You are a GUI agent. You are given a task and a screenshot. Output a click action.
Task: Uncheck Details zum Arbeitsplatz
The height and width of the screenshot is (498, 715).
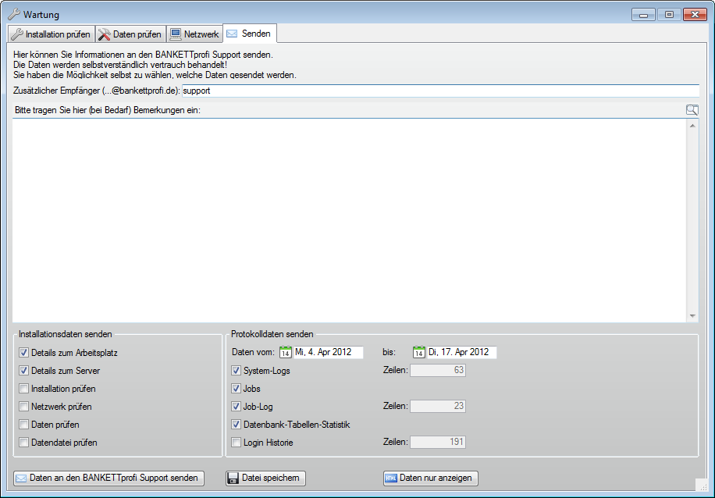click(24, 353)
